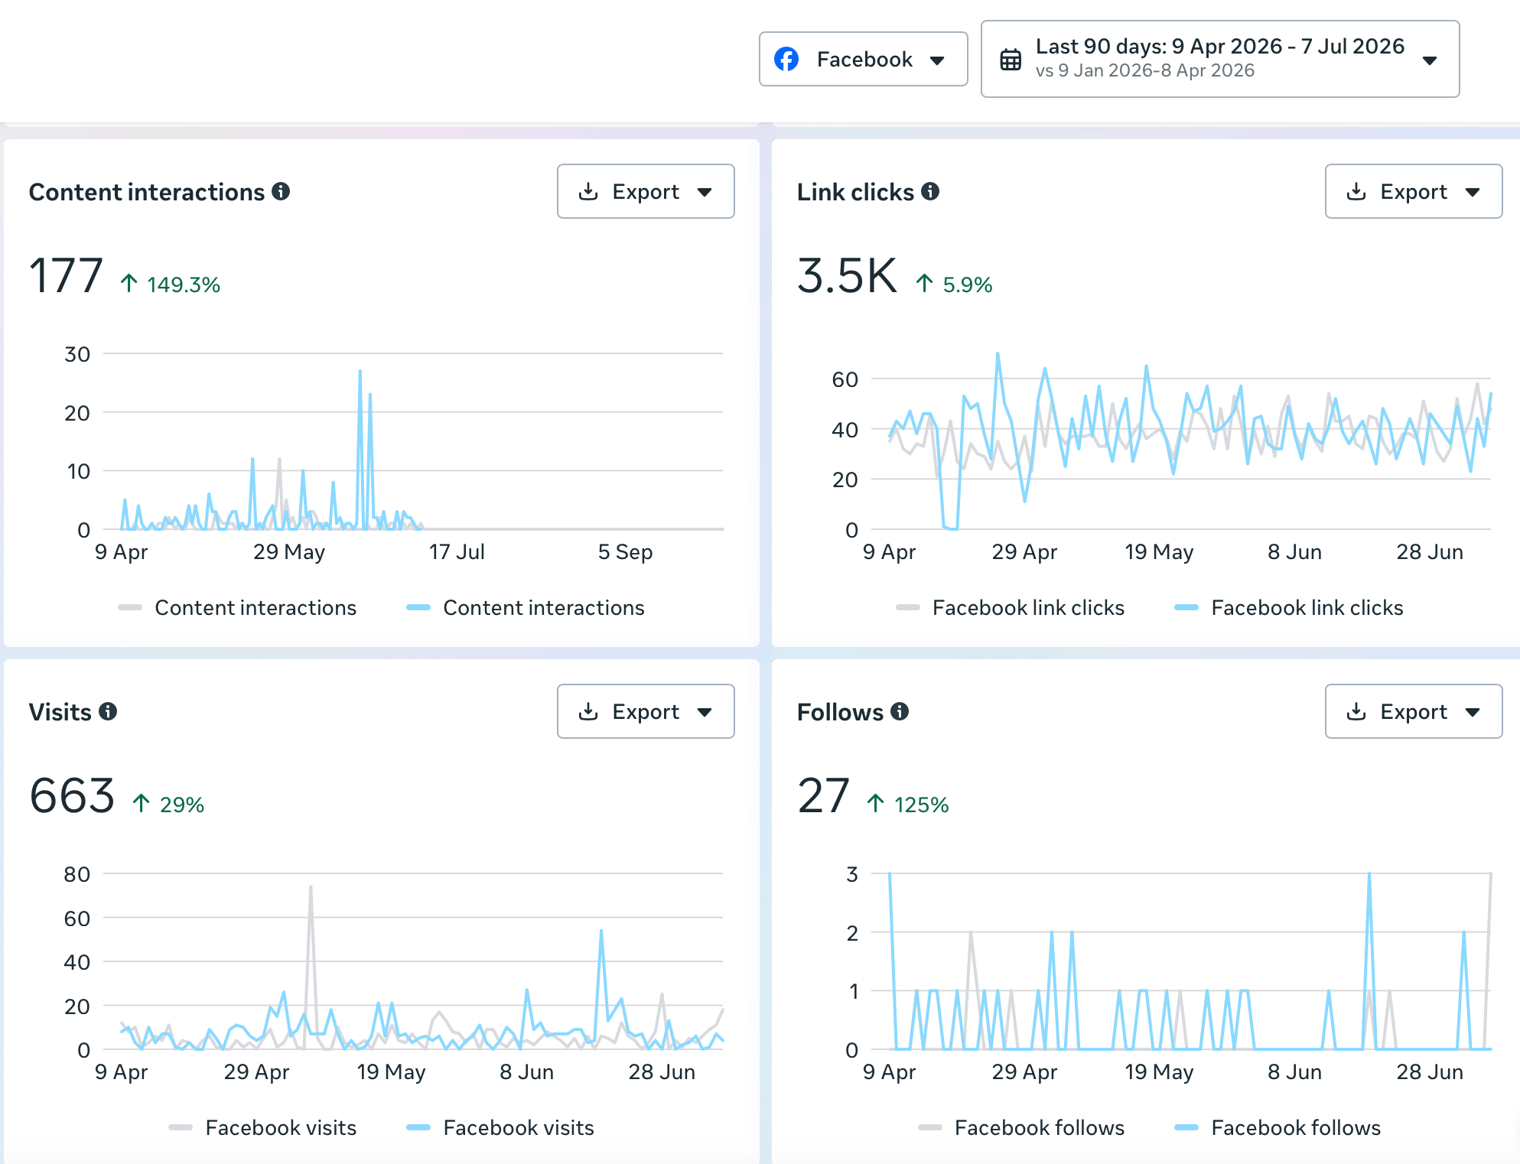The image size is (1520, 1164).
Task: Open Follows info icon
Action: [x=900, y=711]
